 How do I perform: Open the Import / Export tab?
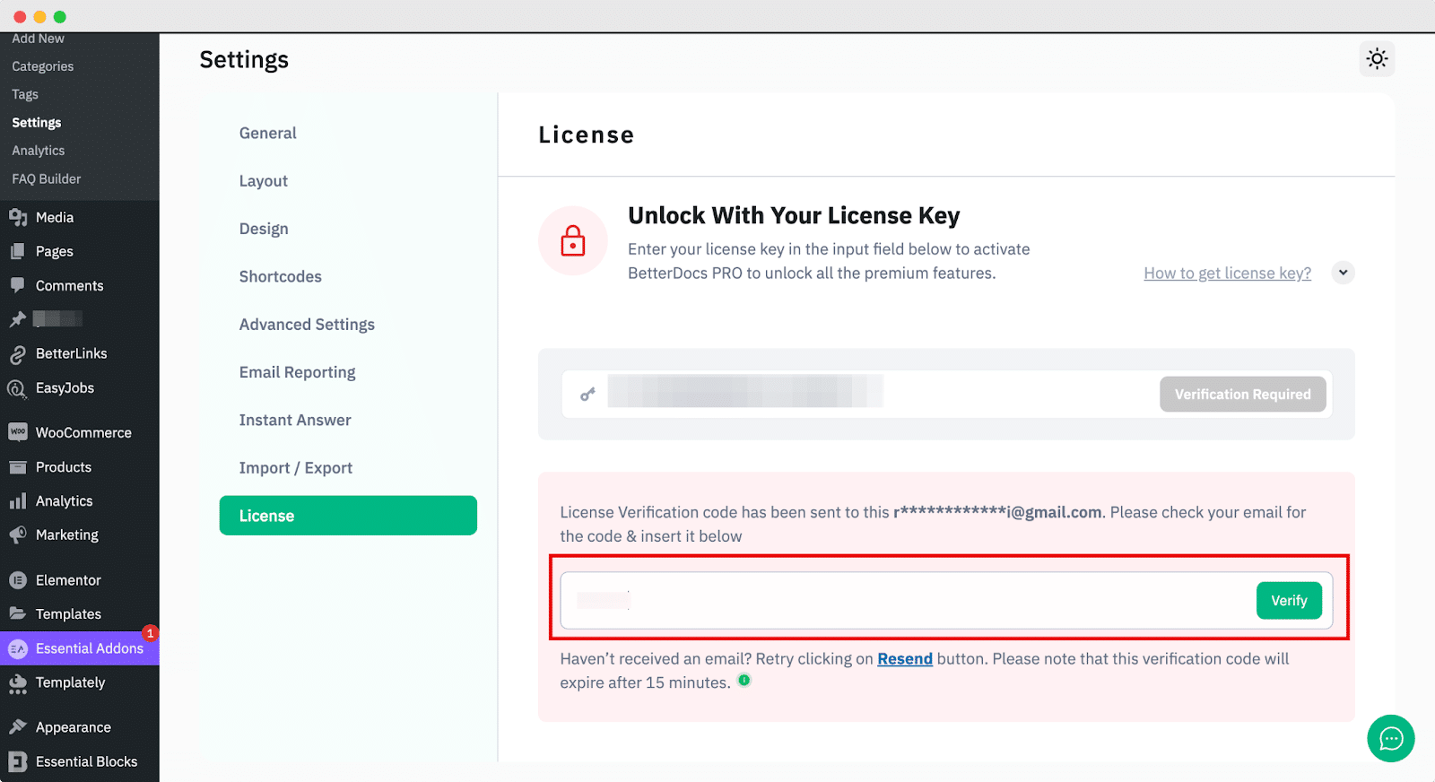point(295,468)
